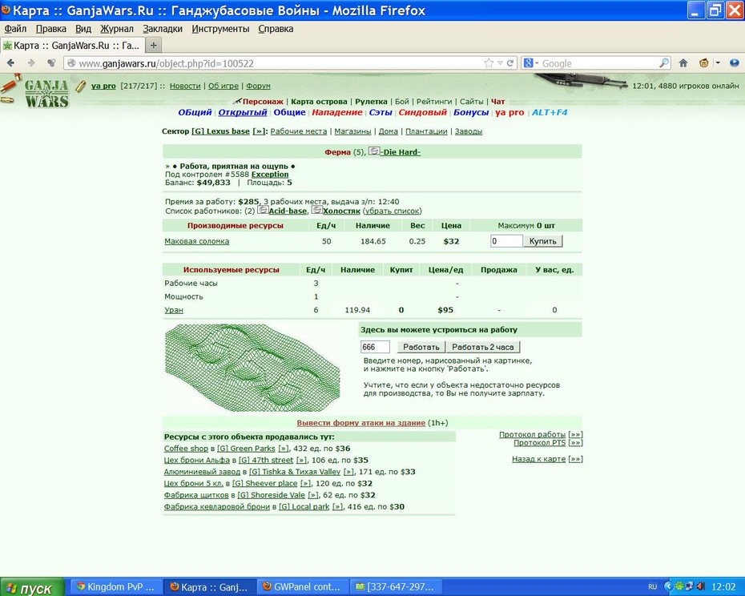Open Фабрика кевларовой брони link
Screen dimensions: 745x596
pos(216,506)
